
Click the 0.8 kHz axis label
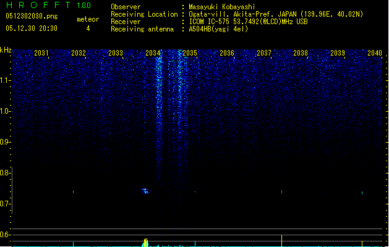pos(6,173)
